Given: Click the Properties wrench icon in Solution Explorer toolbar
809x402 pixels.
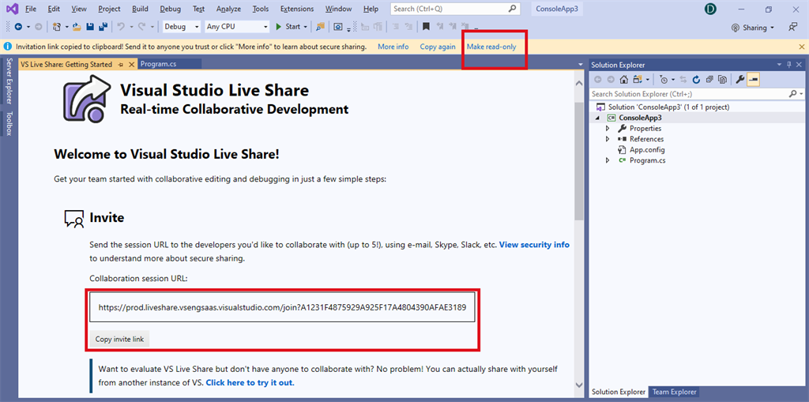Looking at the screenshot, I should tap(739, 80).
